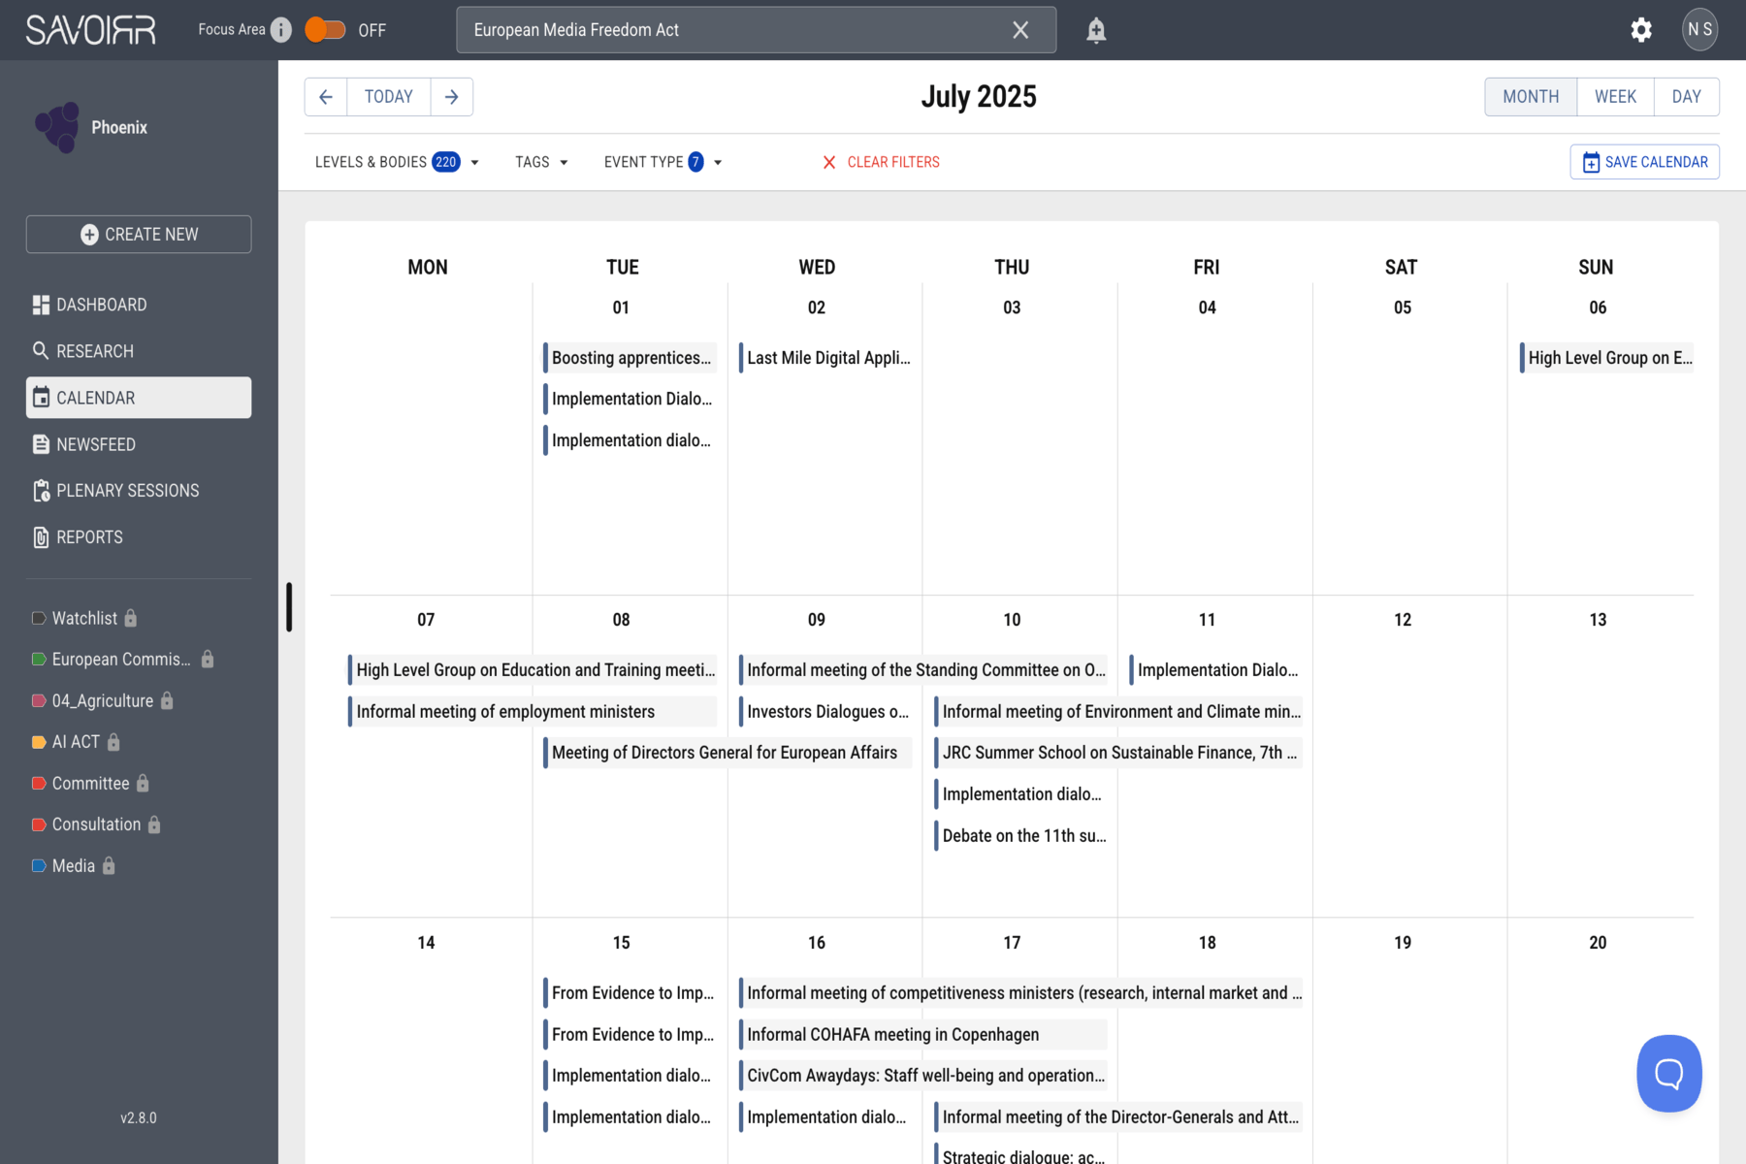This screenshot has width=1746, height=1164.
Task: Open 'Investors Dialogues o...' event
Action: 825,712
